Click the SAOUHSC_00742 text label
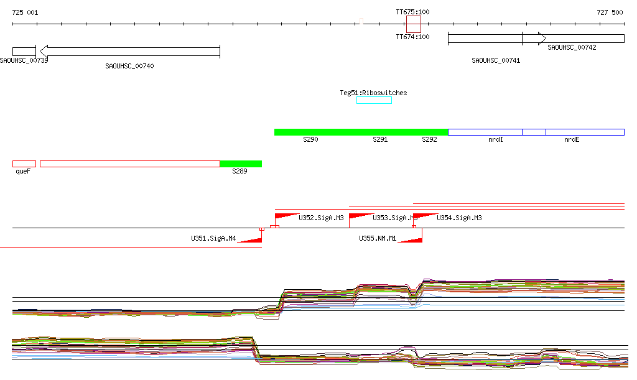This screenshot has width=637, height=380. click(572, 47)
